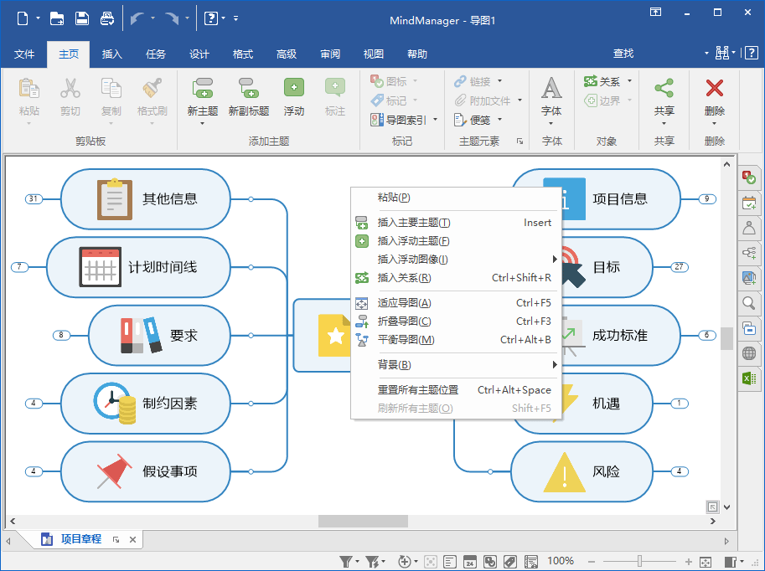The width and height of the screenshot is (765, 571).
Task: Click the red Delete (删除) icon
Action: pos(714,88)
